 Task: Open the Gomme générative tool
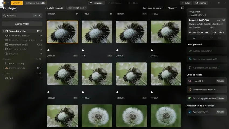coord(207,51)
